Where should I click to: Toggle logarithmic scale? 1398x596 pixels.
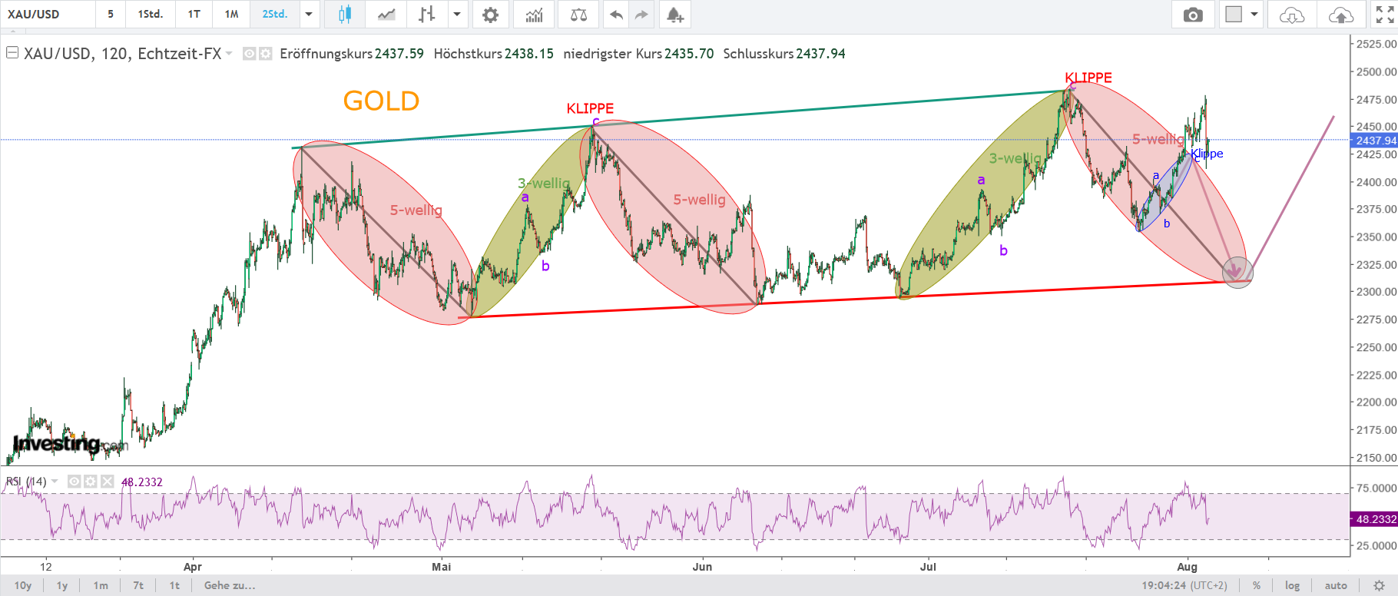click(1293, 585)
